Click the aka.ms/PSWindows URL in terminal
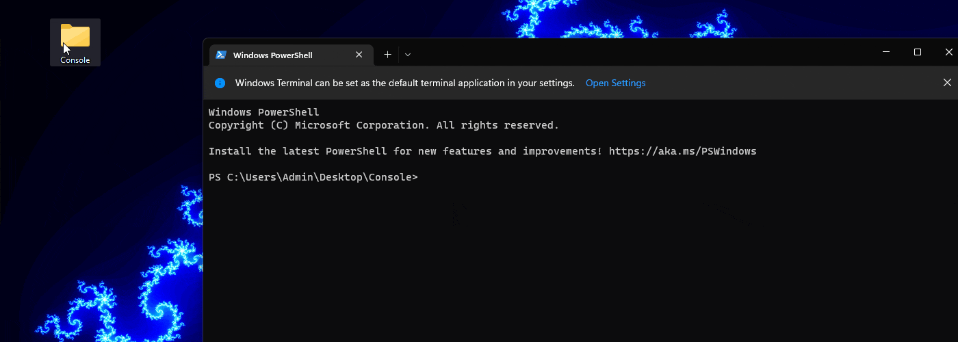 682,151
